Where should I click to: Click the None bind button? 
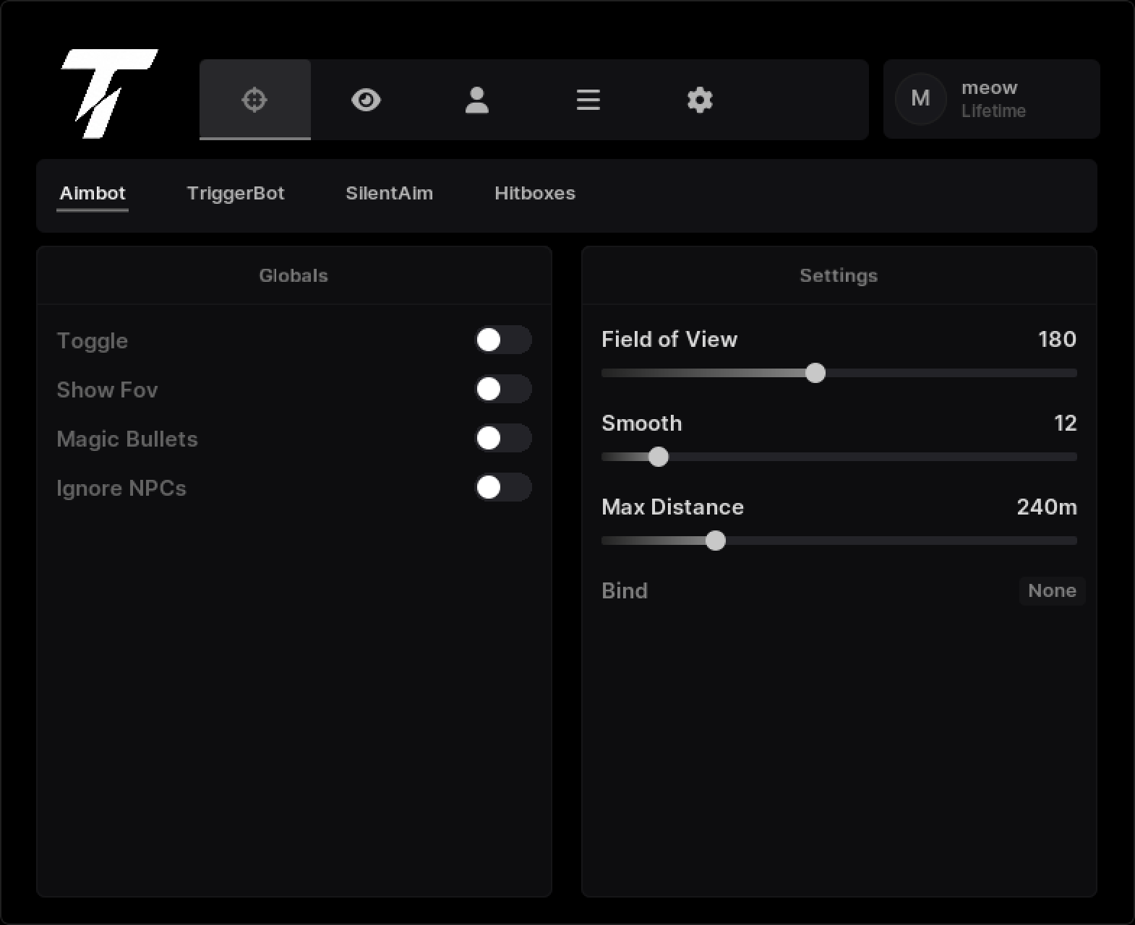[1053, 590]
